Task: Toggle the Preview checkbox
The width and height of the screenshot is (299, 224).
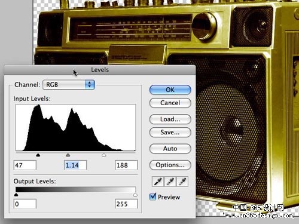Action: 152,197
